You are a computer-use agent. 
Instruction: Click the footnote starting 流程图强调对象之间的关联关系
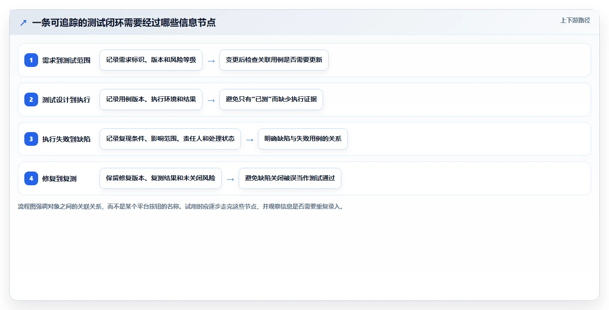pyautogui.click(x=181, y=206)
